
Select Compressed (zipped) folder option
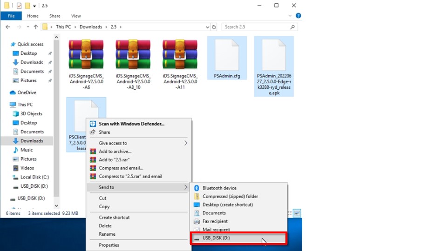(230, 197)
